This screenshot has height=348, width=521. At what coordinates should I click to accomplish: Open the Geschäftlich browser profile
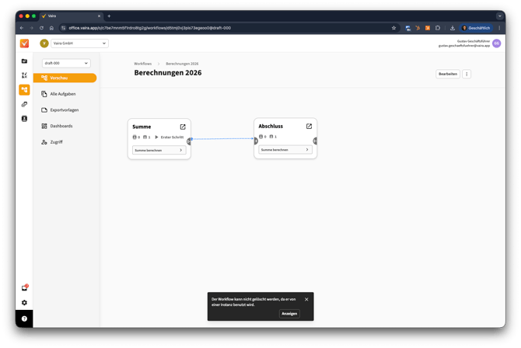coord(476,28)
